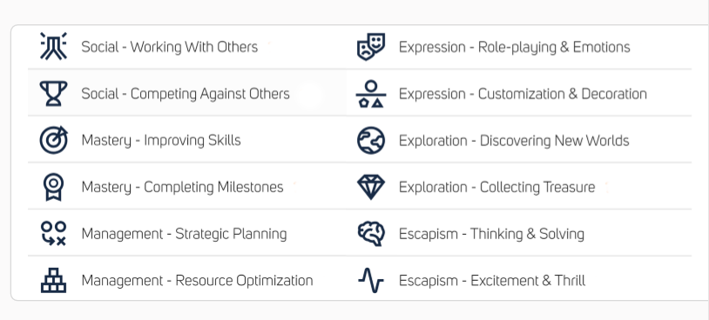Select the Strategic Planning tactics icon
Screen dimensions: 709x320
[53, 233]
